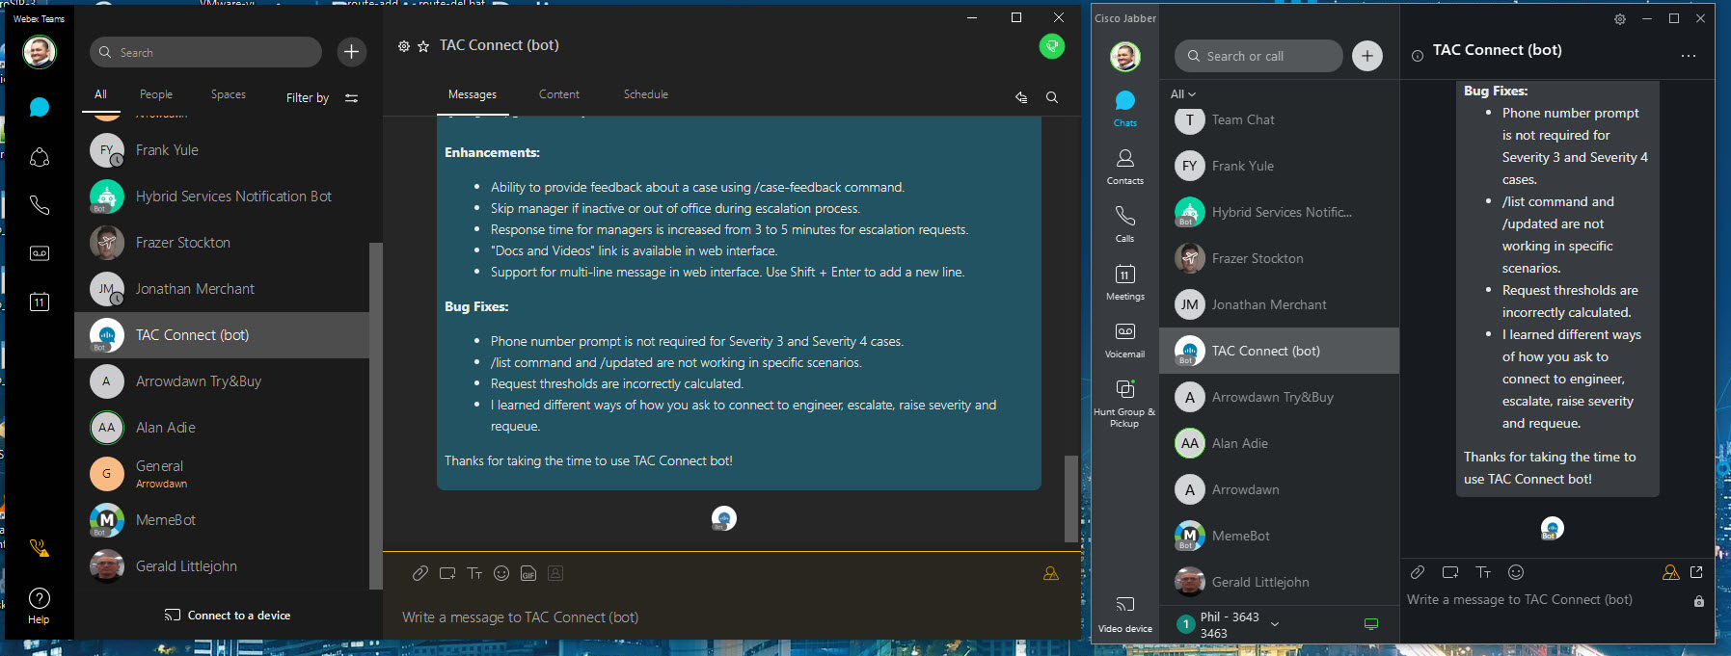
Task: Switch to the Content tab
Action: click(559, 94)
